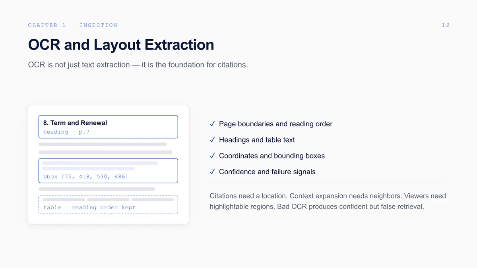Click the subtitle about foundation for citations
The height and width of the screenshot is (268, 477).
point(138,64)
